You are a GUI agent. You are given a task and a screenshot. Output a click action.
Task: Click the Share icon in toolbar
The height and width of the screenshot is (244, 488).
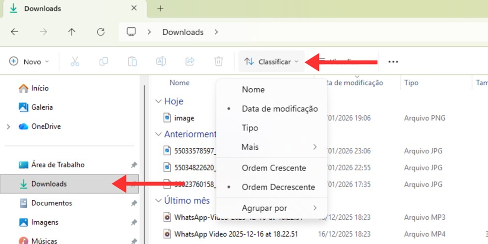190,61
